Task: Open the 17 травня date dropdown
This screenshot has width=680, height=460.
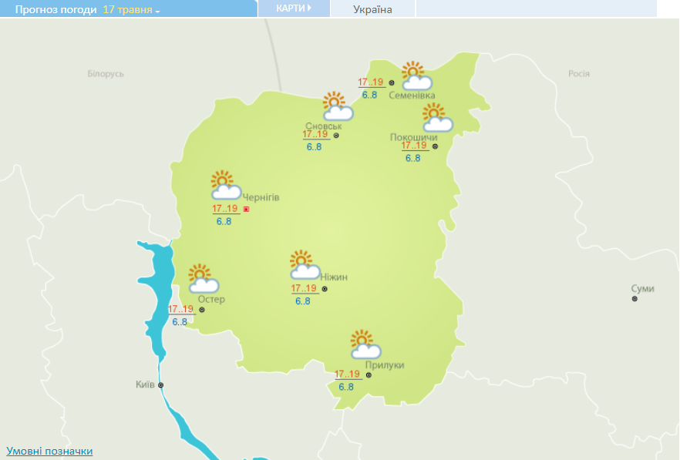Action: pos(132,10)
